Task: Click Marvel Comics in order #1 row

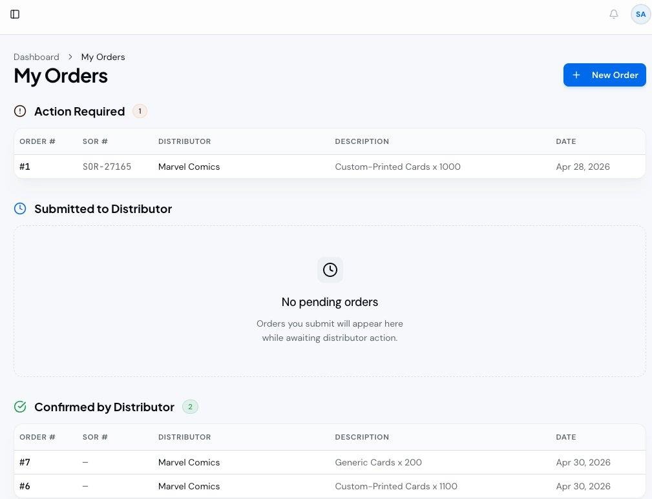Action: tap(189, 167)
